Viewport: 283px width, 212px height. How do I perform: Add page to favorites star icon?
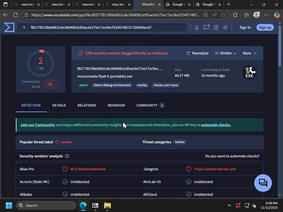[223, 15]
